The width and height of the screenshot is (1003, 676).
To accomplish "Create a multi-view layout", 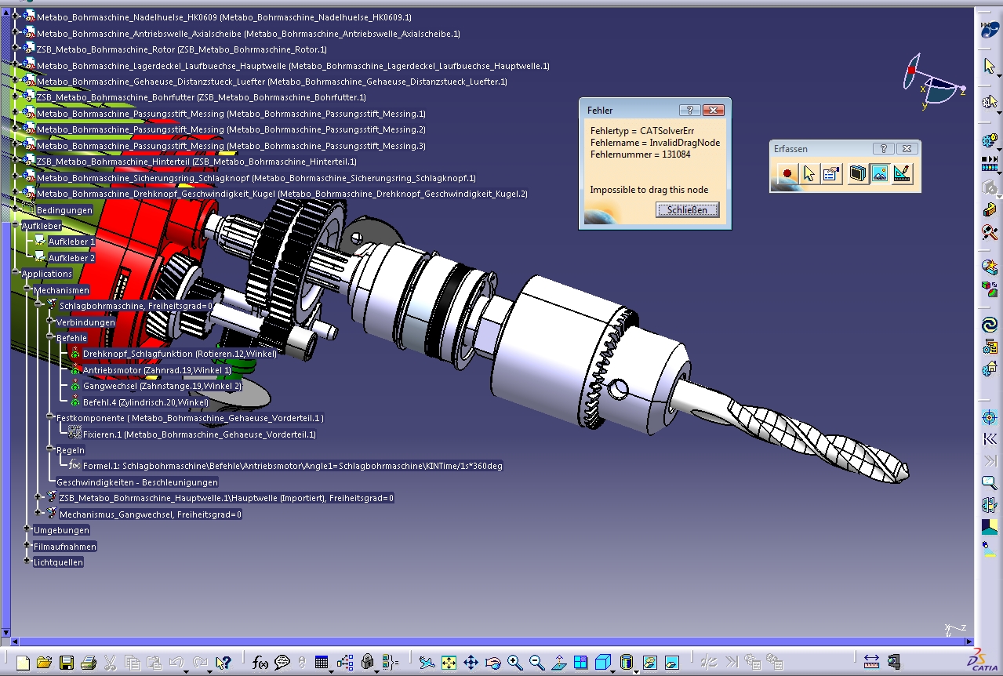I will [x=581, y=663].
